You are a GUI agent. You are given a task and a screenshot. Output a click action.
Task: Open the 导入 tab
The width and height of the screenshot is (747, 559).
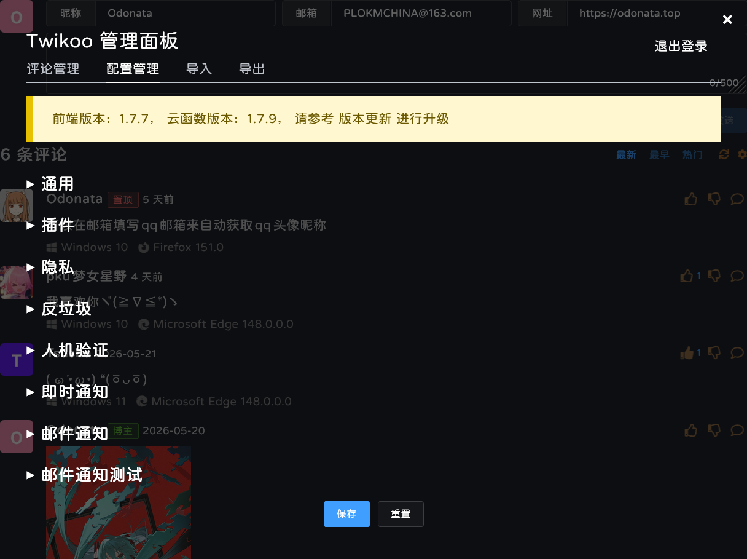tap(199, 69)
